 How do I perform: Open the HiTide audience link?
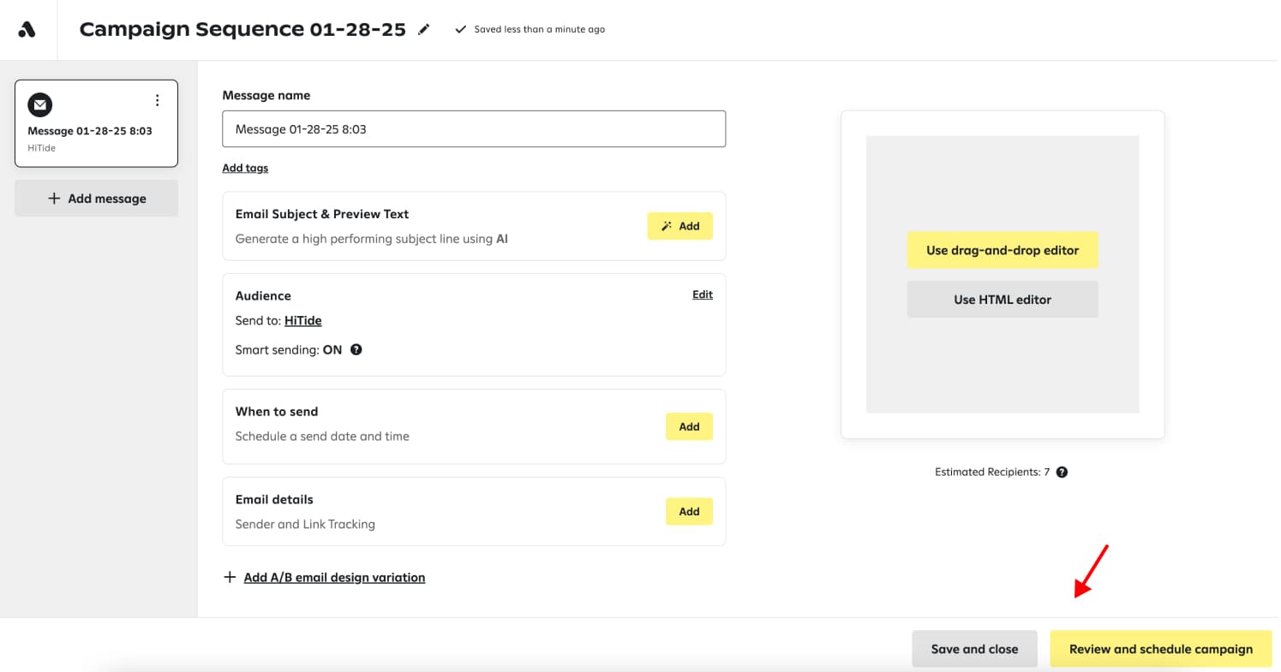point(302,320)
